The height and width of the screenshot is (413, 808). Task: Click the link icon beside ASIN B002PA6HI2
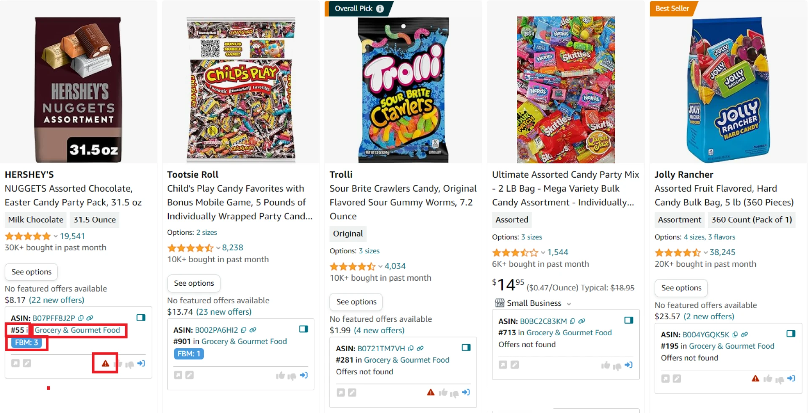(x=252, y=330)
